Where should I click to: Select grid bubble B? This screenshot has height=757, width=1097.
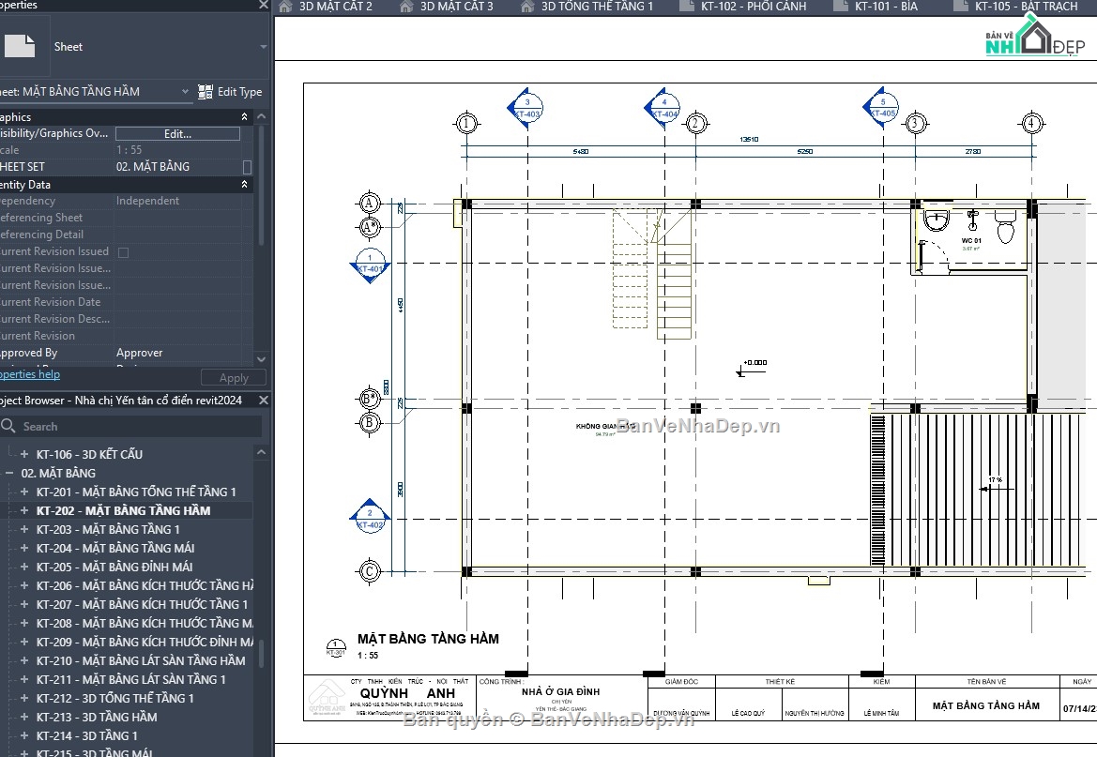(x=370, y=422)
